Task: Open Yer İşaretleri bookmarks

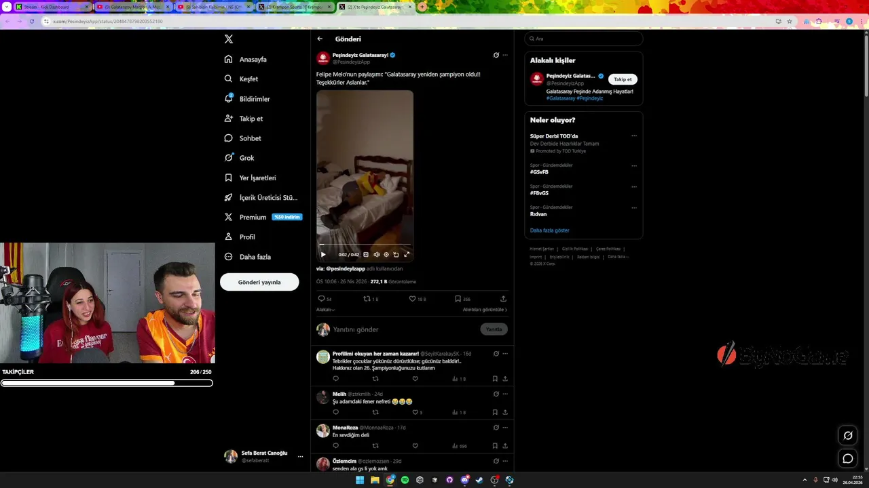Action: 250,178
